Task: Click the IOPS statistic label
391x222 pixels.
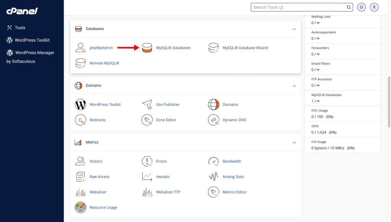Action: (315, 126)
